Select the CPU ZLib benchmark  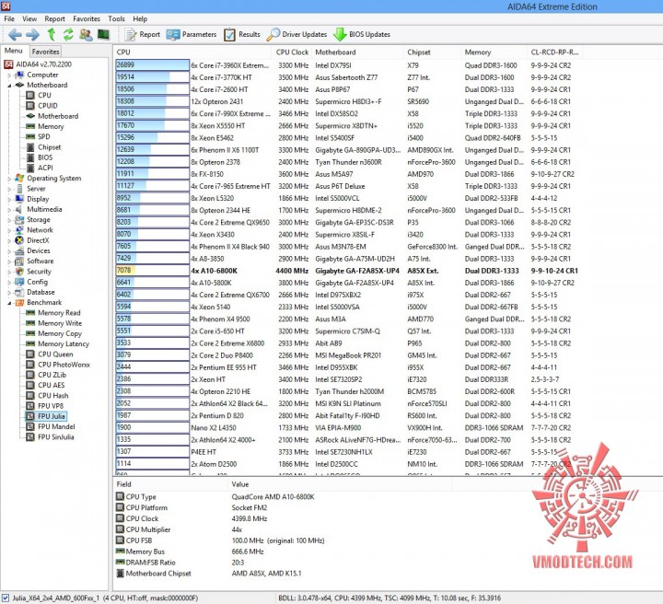click(46, 375)
